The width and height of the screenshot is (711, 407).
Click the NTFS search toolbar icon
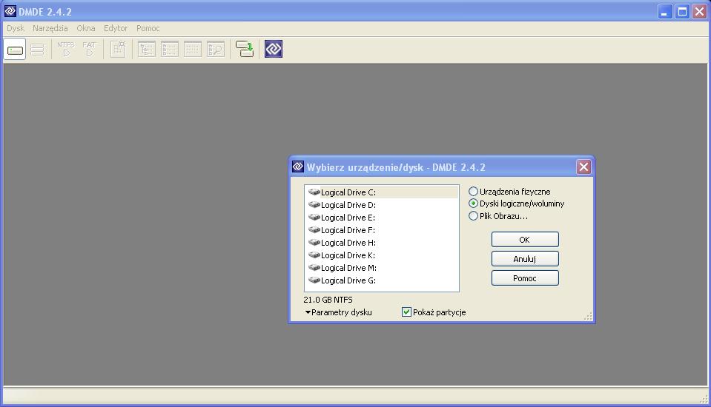click(66, 50)
